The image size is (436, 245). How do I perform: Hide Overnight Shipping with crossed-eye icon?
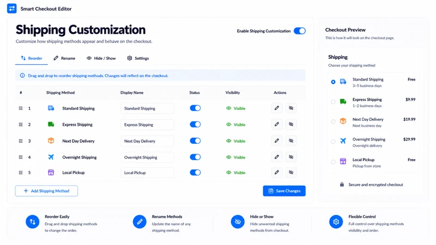pos(291,157)
